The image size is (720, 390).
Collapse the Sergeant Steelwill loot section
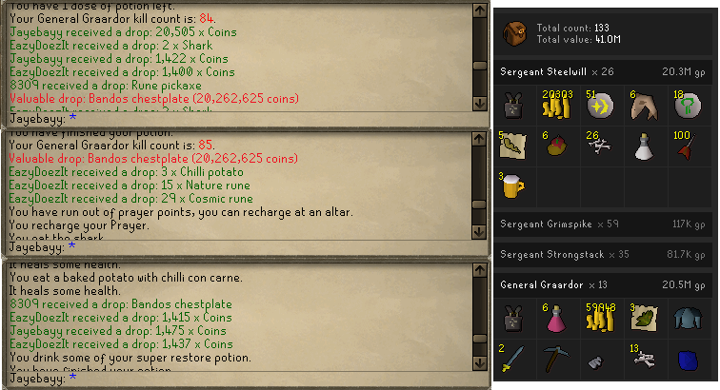[x=603, y=71]
